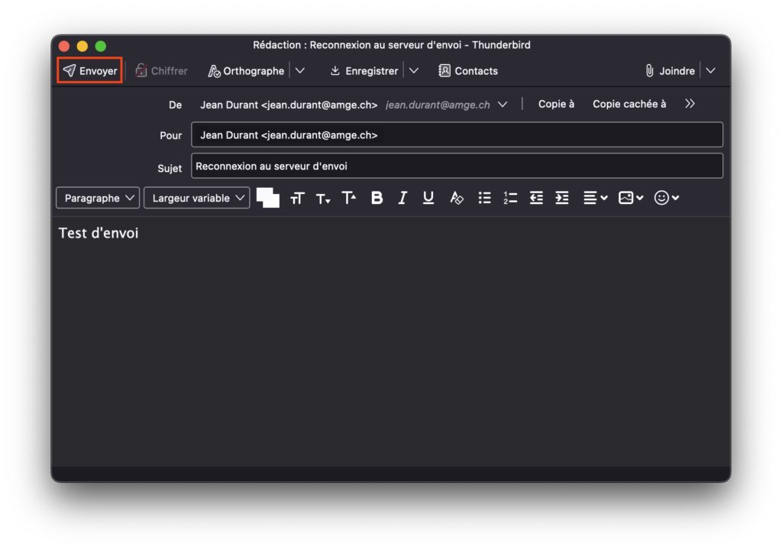The width and height of the screenshot is (782, 550).
Task: Add a Copie à field
Action: click(556, 104)
